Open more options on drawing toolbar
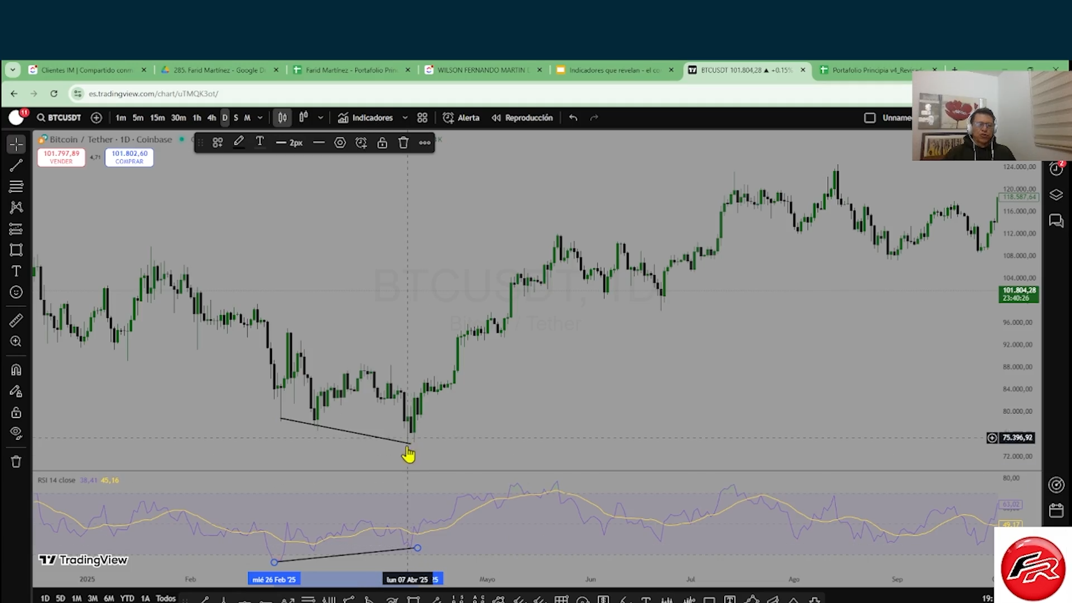This screenshot has width=1072, height=603. (x=425, y=143)
